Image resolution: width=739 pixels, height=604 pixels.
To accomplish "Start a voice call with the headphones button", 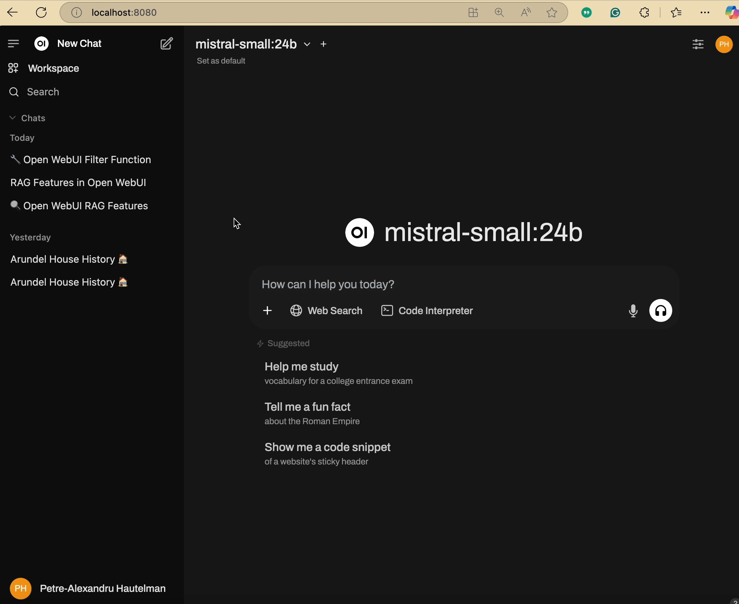I will point(660,310).
